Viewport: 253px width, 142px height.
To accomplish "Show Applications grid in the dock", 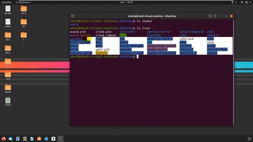I will [x=249, y=138].
